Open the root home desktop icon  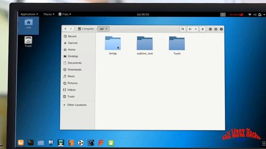click(x=29, y=24)
